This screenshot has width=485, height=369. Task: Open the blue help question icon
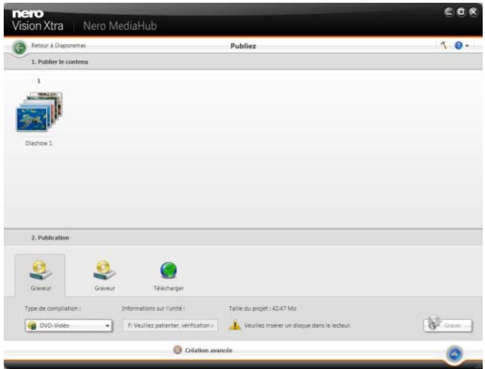coord(458,45)
